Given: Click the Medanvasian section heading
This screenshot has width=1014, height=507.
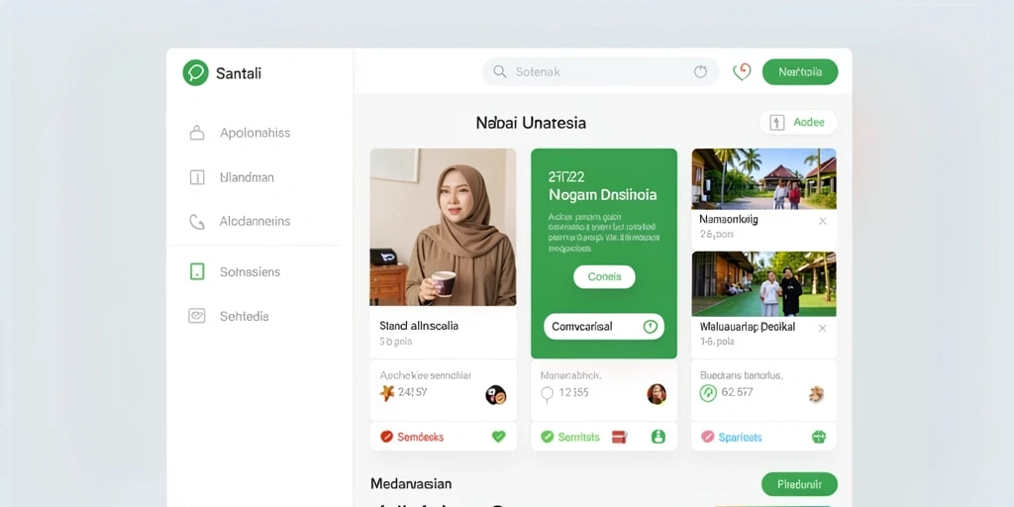Looking at the screenshot, I should pyautogui.click(x=411, y=483).
